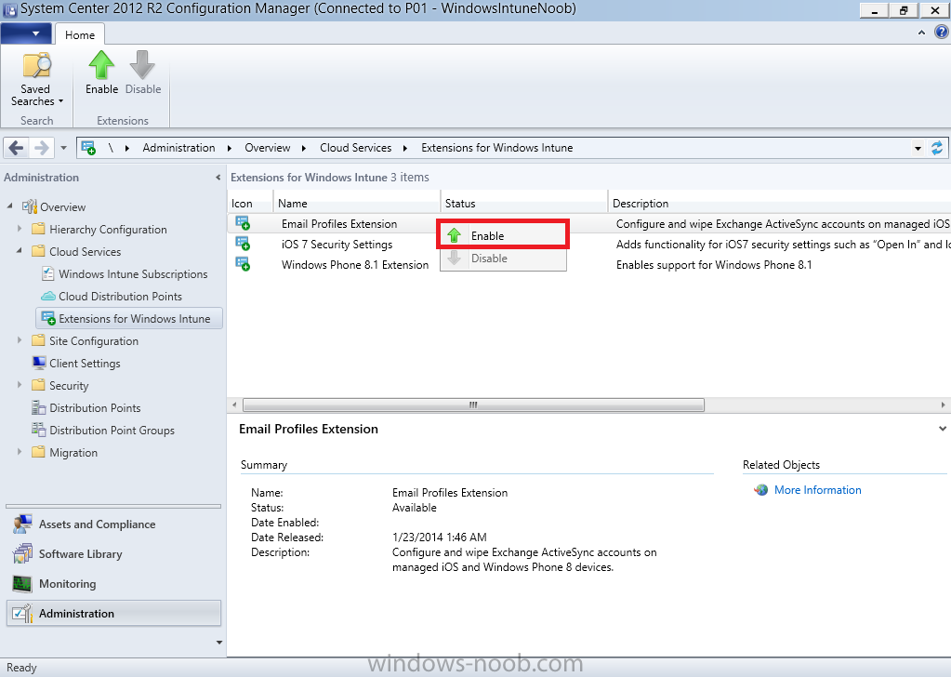Choose Enable from the context menu
This screenshot has height=677, width=951.
(x=503, y=235)
